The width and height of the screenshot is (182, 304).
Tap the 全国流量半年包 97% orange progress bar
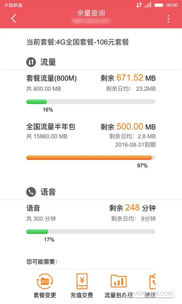[91, 158]
